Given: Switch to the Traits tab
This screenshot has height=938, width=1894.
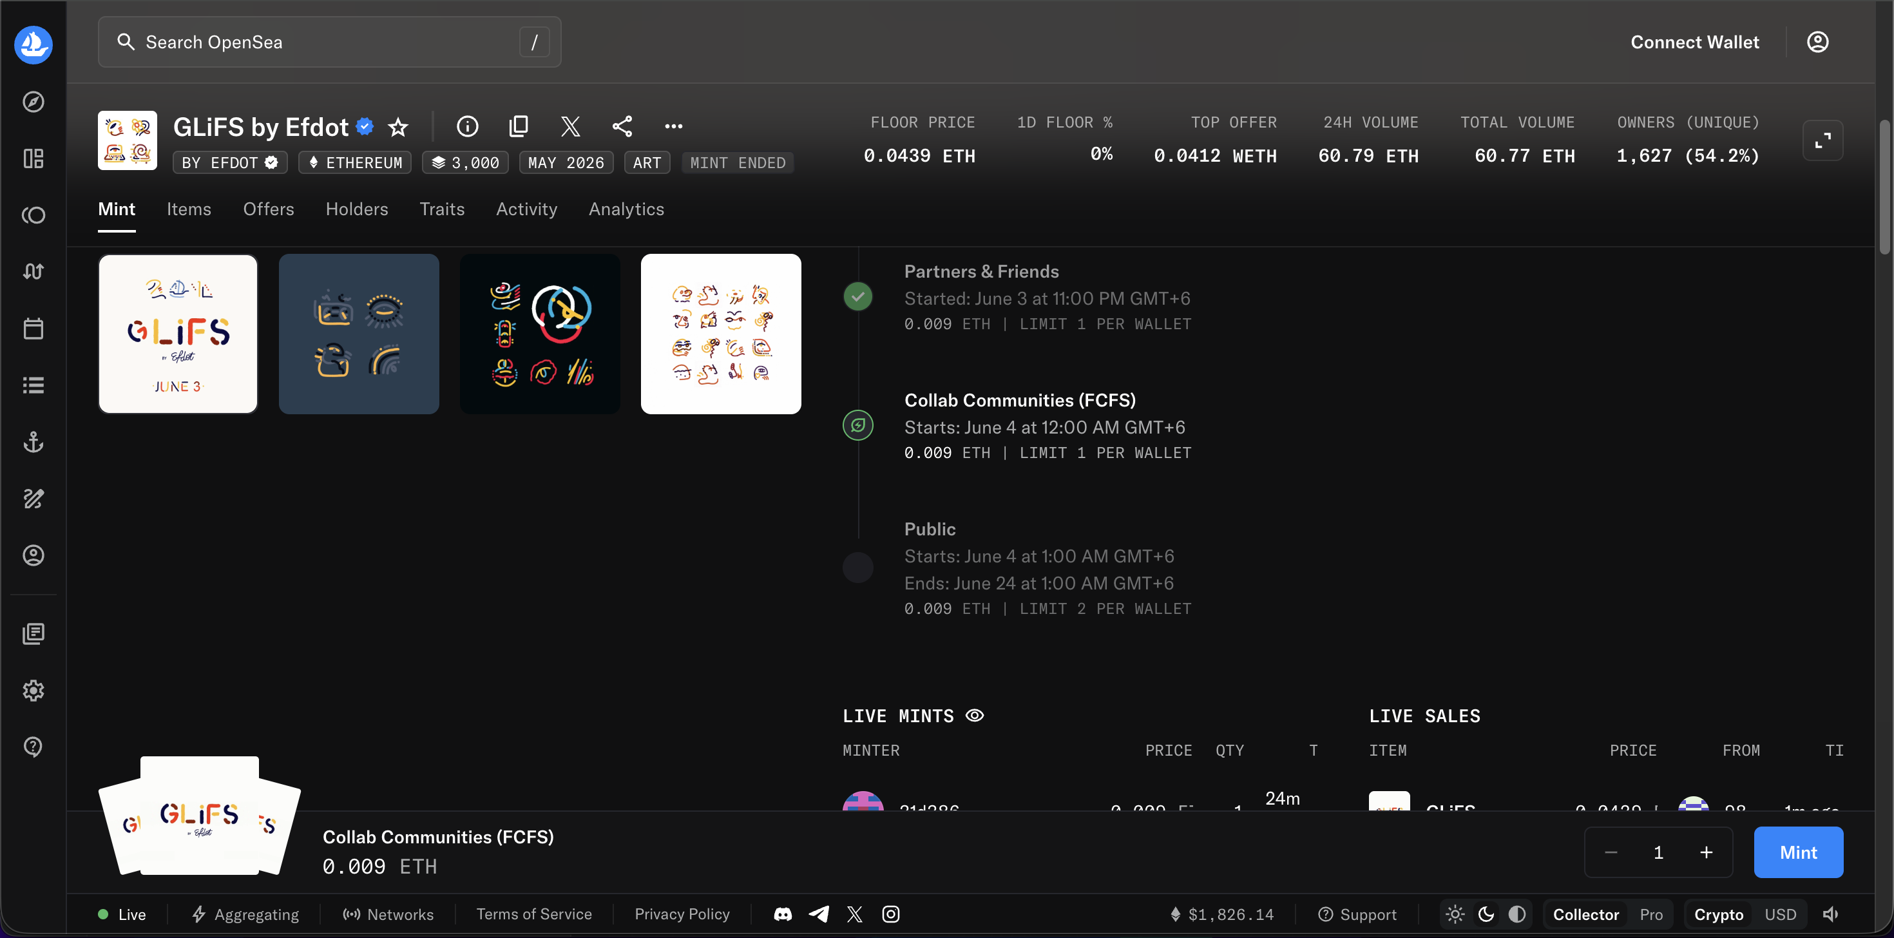Looking at the screenshot, I should [442, 209].
